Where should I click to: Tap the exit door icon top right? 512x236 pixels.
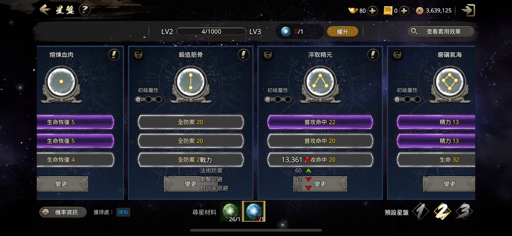[468, 10]
